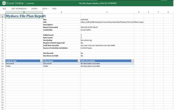Select 'No description provided' in the Folder row
Screen dimensions: 174x110
(107, 66)
